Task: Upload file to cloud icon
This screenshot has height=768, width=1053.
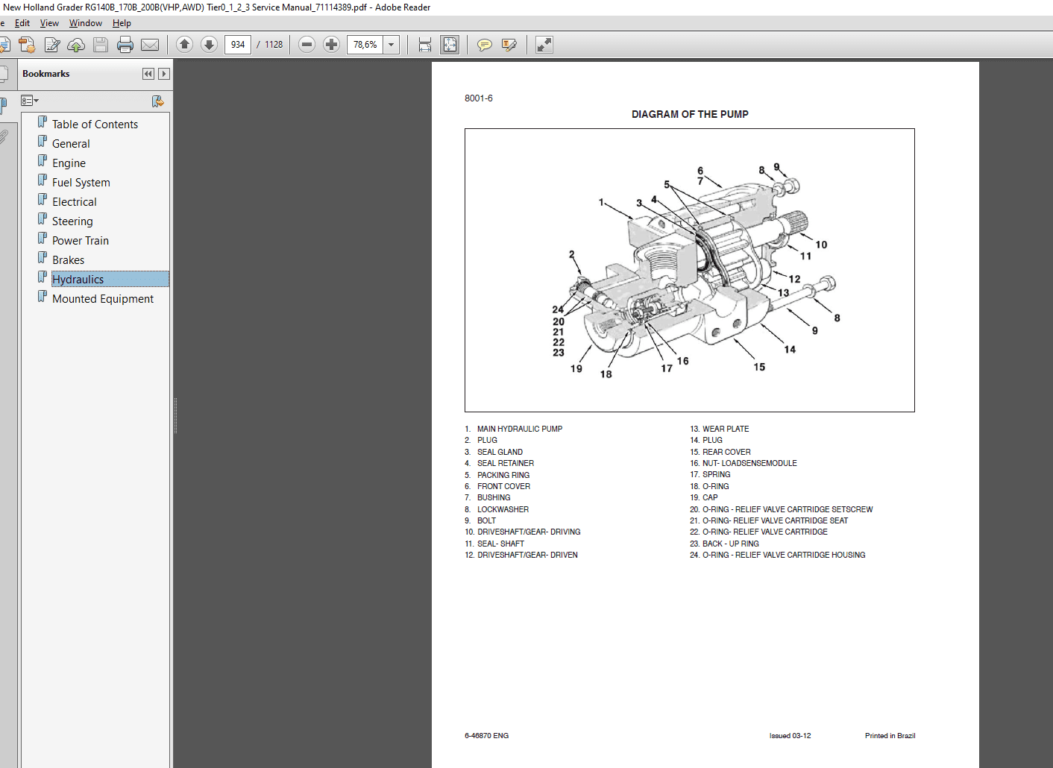Action: (76, 45)
